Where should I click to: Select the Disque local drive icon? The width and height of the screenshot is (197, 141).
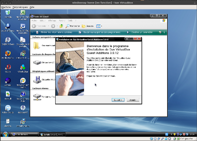pyautogui.click(x=37, y=62)
